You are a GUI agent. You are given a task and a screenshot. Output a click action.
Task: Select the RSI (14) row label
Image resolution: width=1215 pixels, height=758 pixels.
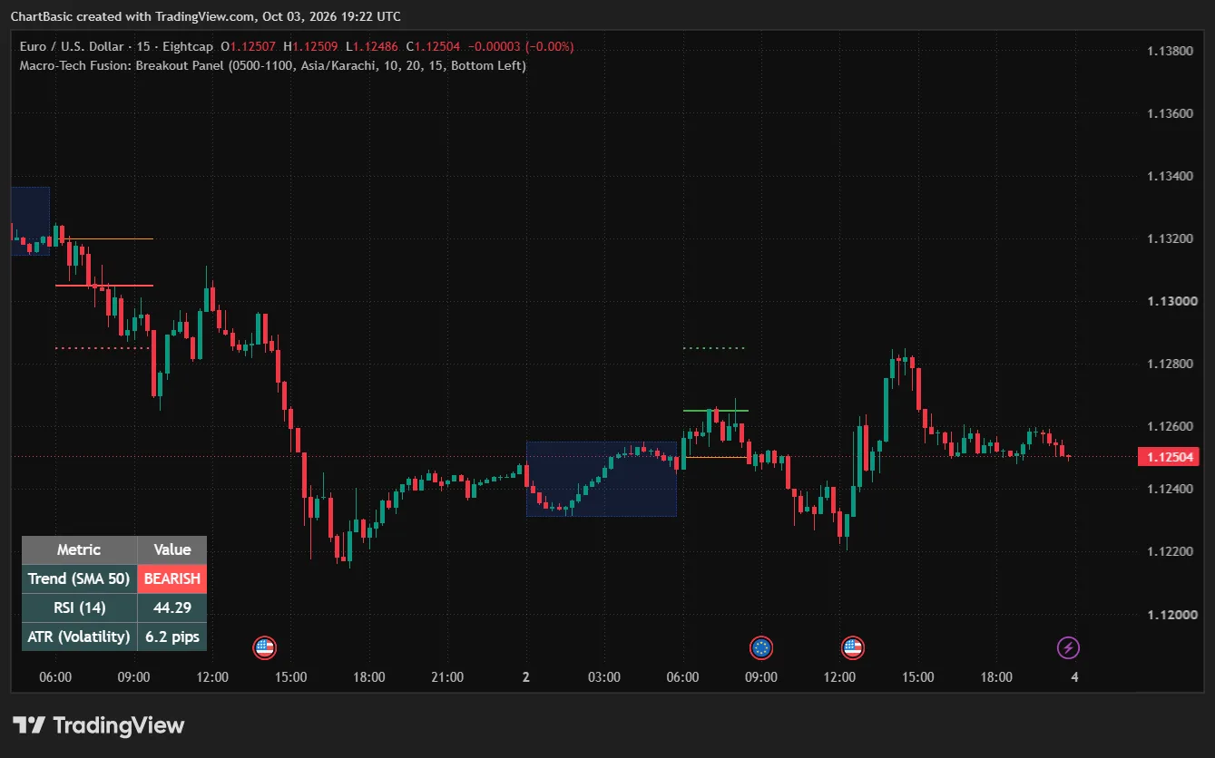coord(79,607)
